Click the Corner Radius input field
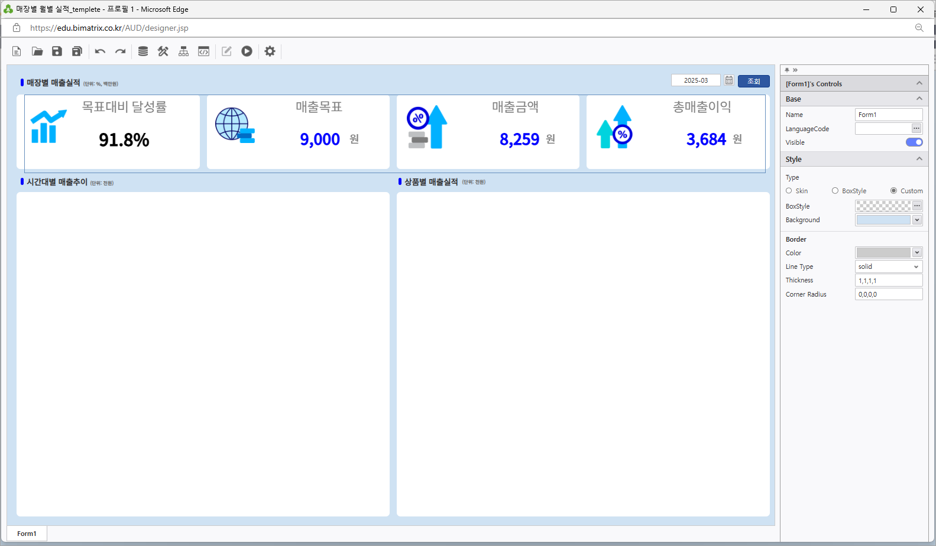Image resolution: width=936 pixels, height=546 pixels. click(x=888, y=294)
